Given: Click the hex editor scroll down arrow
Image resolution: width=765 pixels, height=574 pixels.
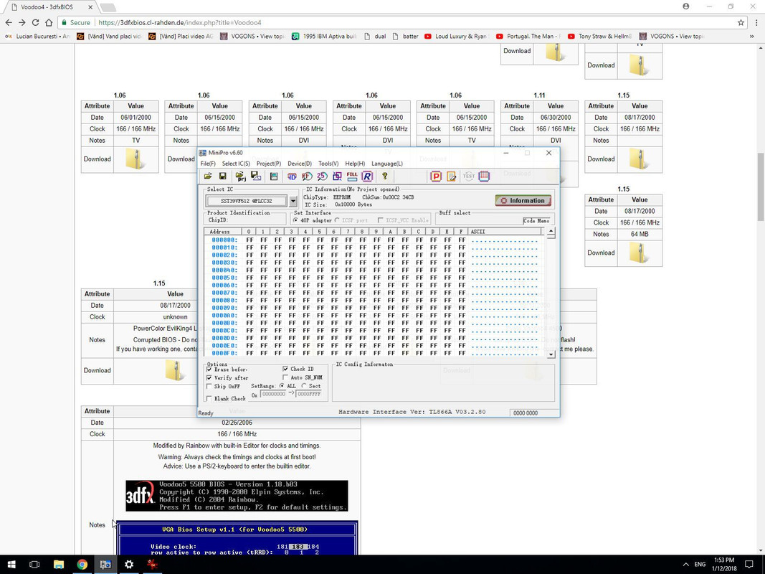Looking at the screenshot, I should click(x=551, y=354).
